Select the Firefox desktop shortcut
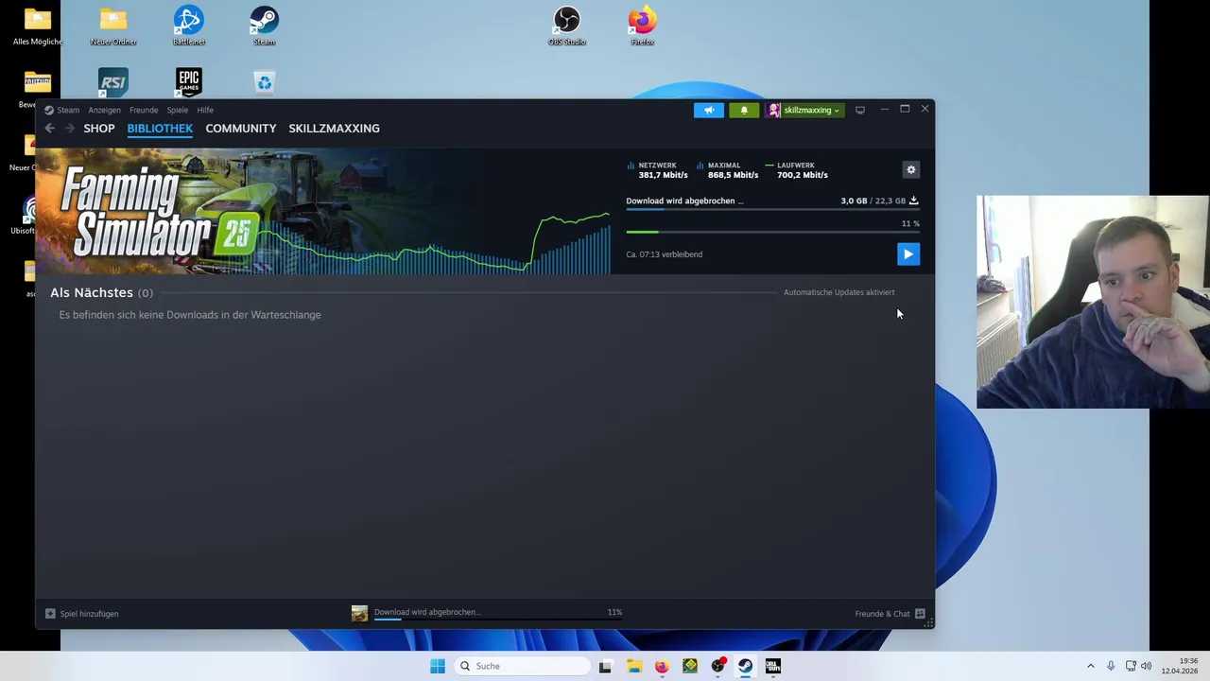 point(642,26)
